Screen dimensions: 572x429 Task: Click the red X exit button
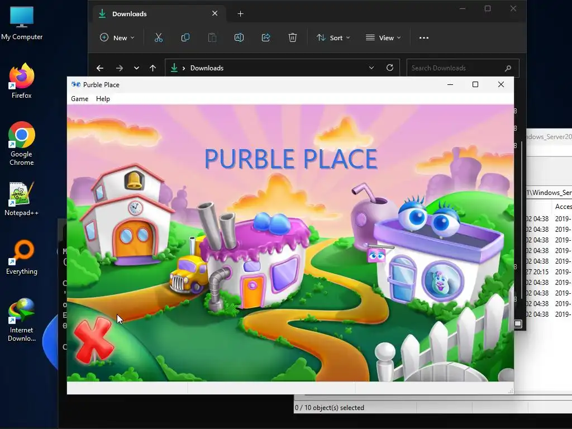coord(94,340)
